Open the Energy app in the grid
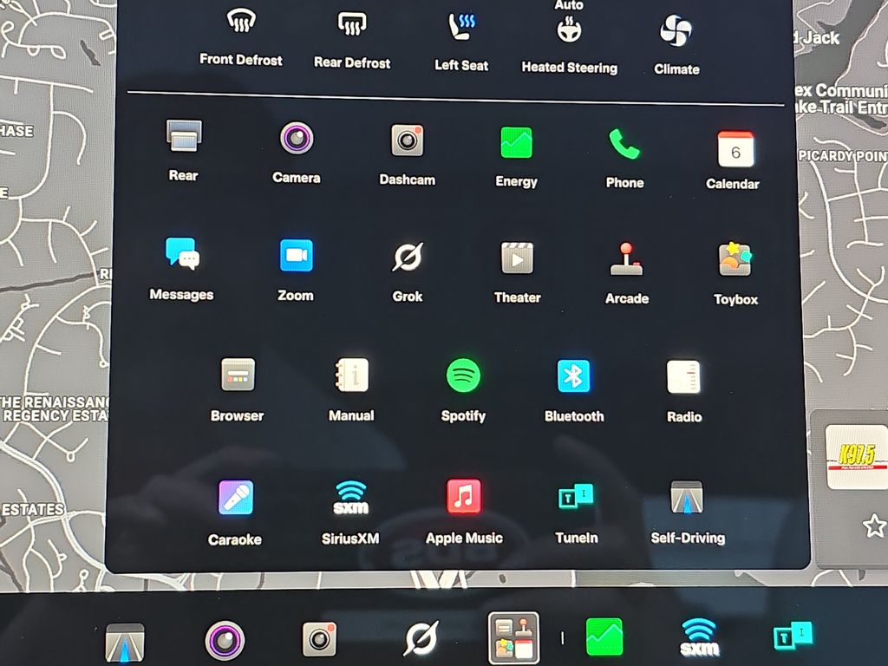888x666 pixels. pos(516,157)
